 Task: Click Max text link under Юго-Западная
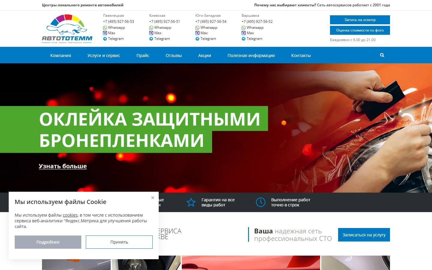204,33
